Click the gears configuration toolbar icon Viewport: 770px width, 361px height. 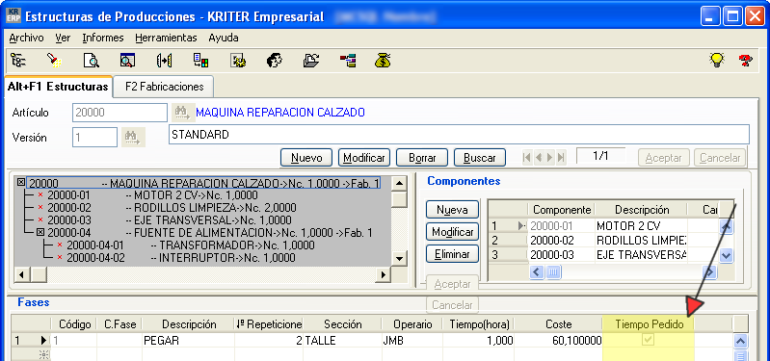(238, 61)
